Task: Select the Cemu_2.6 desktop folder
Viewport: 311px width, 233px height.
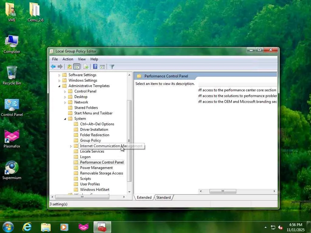Action: coord(35,12)
